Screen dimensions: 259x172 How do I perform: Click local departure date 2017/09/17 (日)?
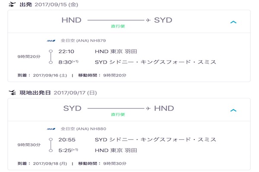75,93
